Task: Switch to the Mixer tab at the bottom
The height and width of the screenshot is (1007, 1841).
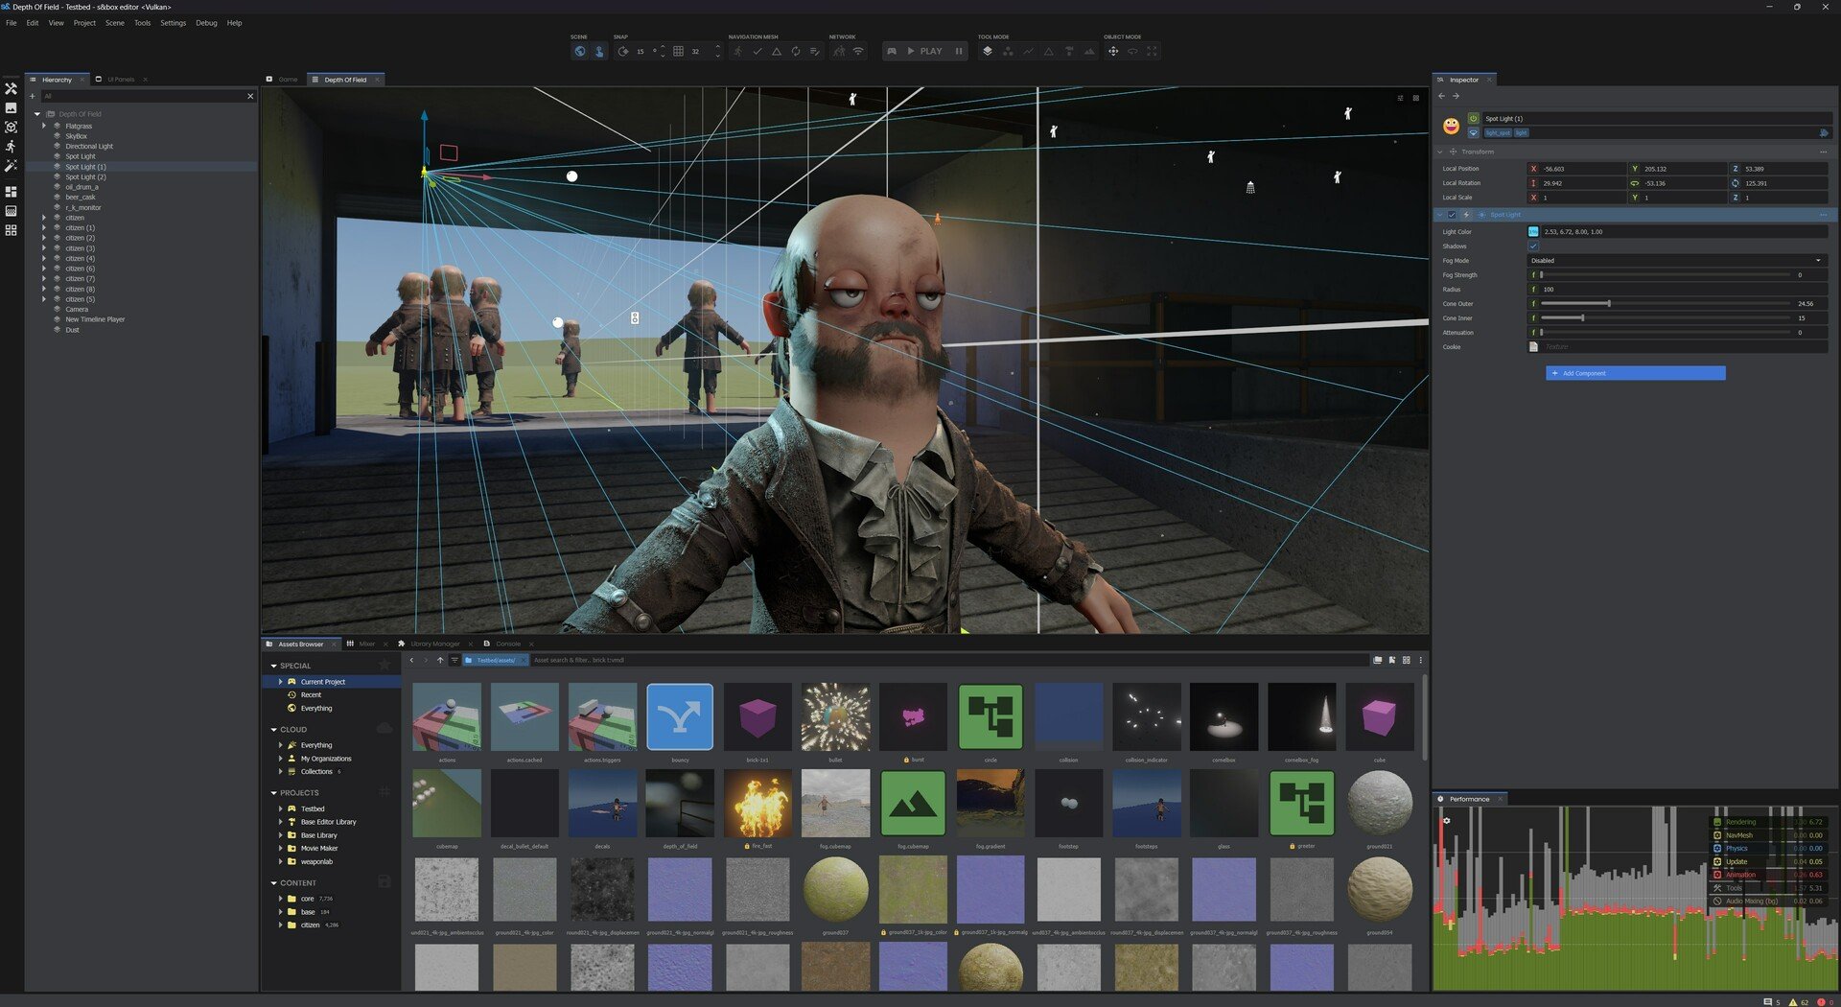Action: click(367, 644)
